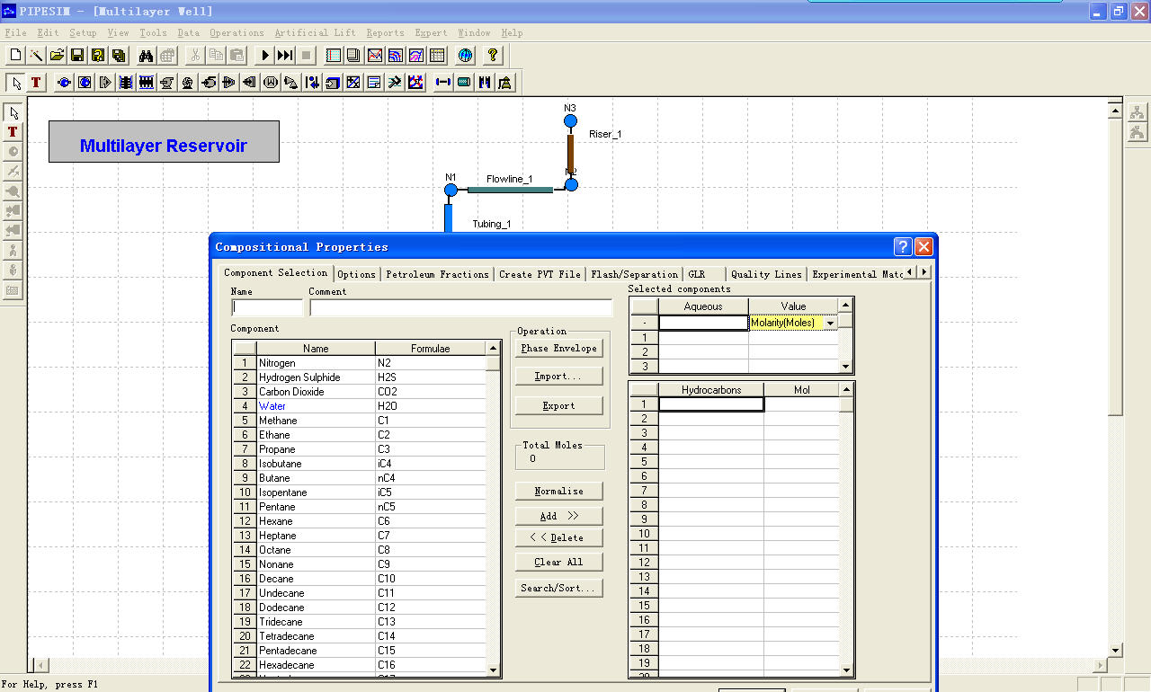This screenshot has width=1151, height=692.
Task: Click the Name input field
Action: pyautogui.click(x=267, y=307)
